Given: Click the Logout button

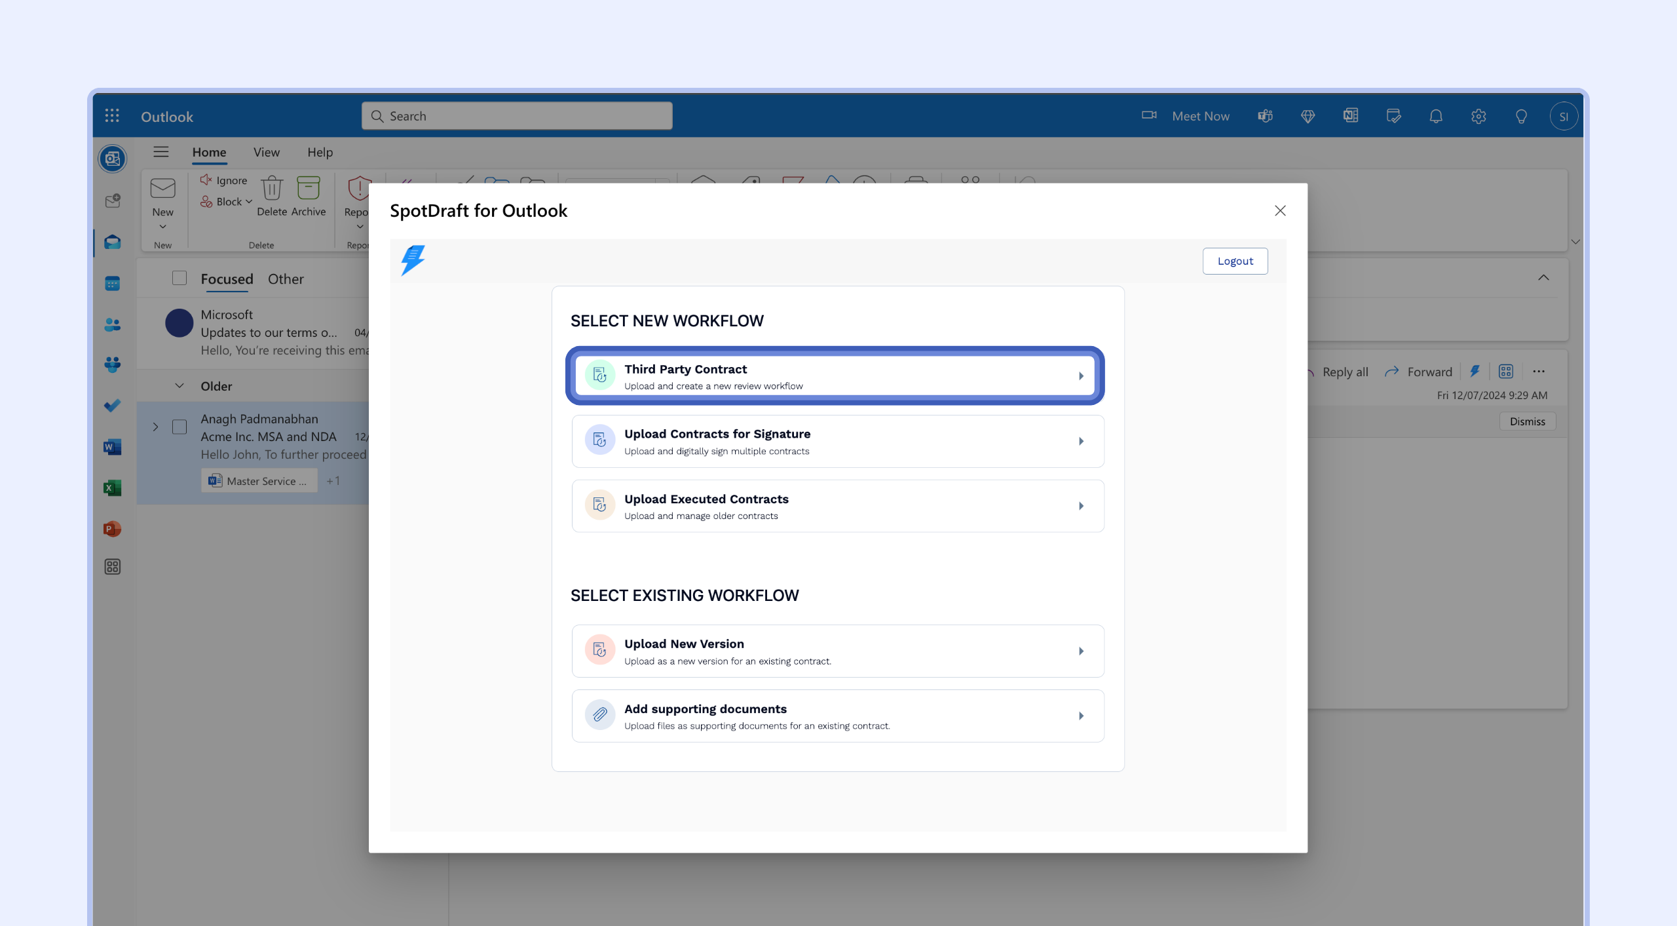Looking at the screenshot, I should tap(1234, 261).
